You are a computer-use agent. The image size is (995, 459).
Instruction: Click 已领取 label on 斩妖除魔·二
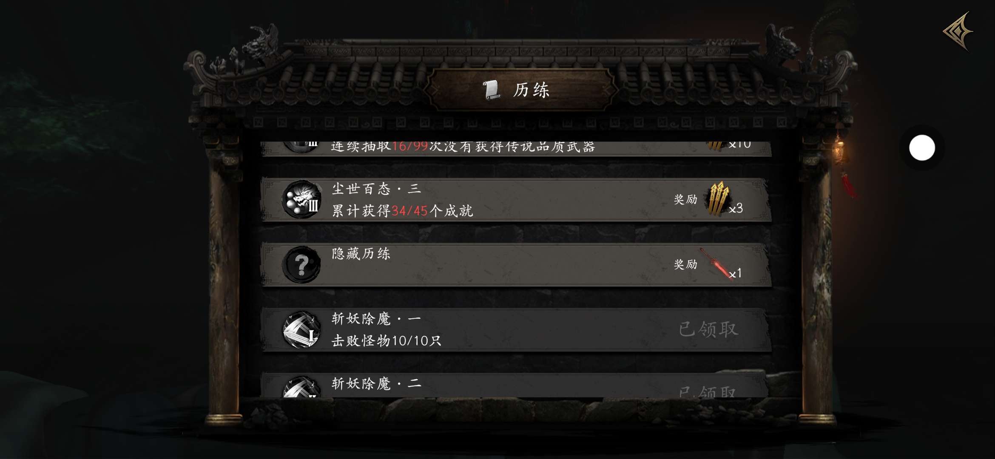click(x=707, y=391)
